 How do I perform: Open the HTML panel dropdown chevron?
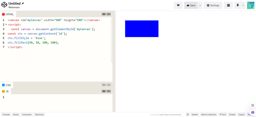tap(109, 14)
